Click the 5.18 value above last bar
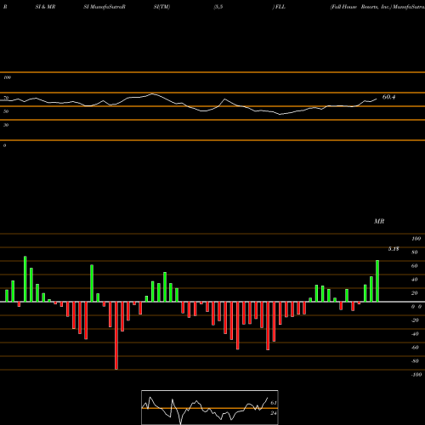The image size is (425, 425). (x=394, y=249)
